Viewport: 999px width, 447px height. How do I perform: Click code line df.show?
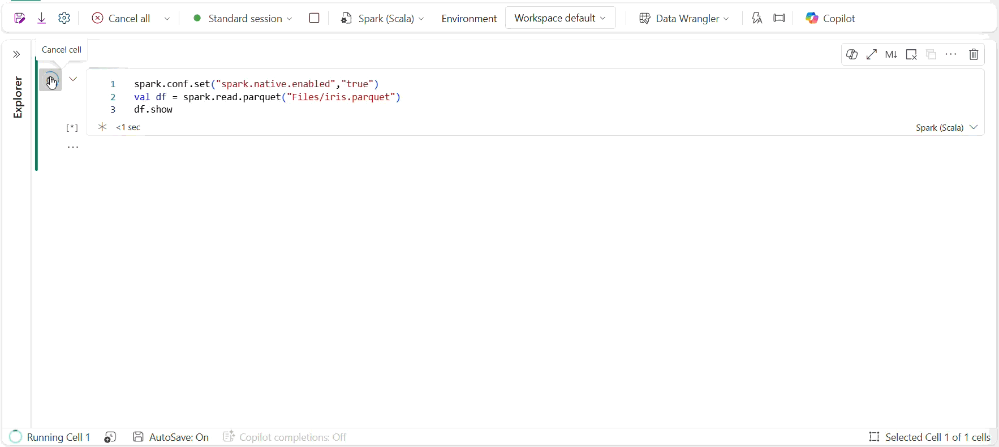pos(153,109)
